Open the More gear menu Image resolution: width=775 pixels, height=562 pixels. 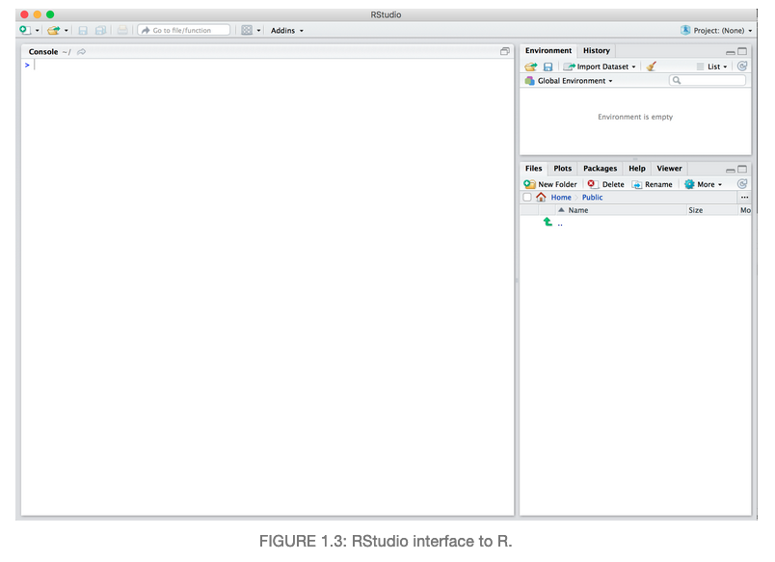tap(703, 184)
